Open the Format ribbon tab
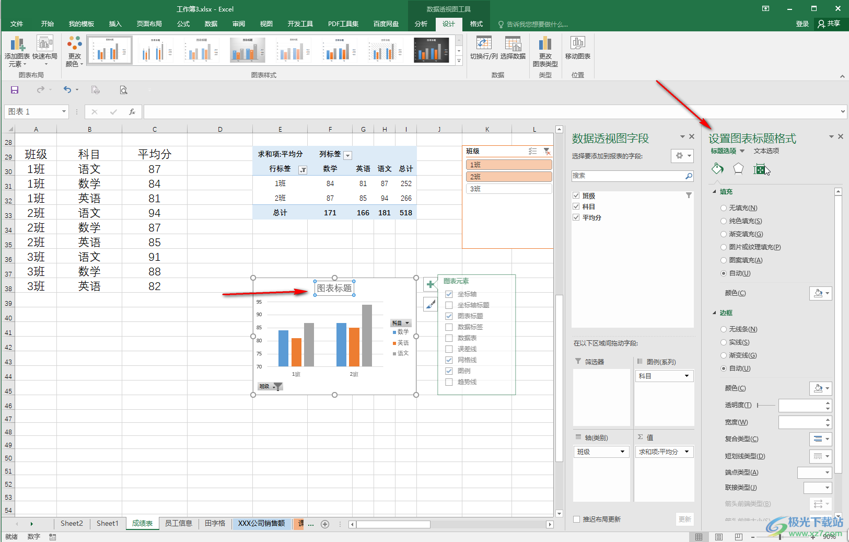 [x=476, y=24]
